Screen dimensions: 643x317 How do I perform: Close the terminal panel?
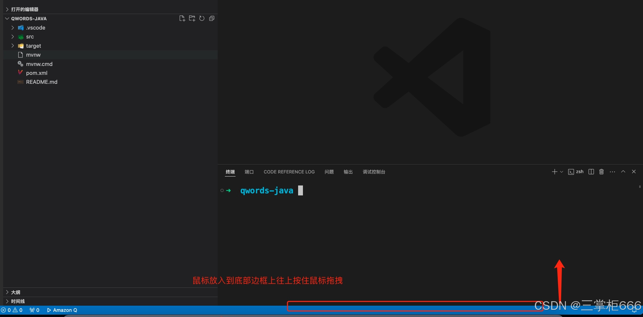tap(634, 172)
